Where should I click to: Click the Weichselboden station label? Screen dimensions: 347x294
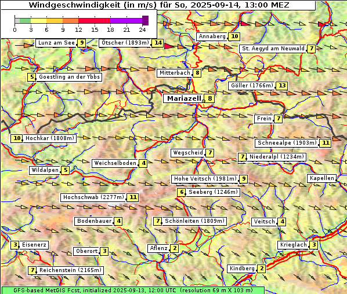(115, 163)
